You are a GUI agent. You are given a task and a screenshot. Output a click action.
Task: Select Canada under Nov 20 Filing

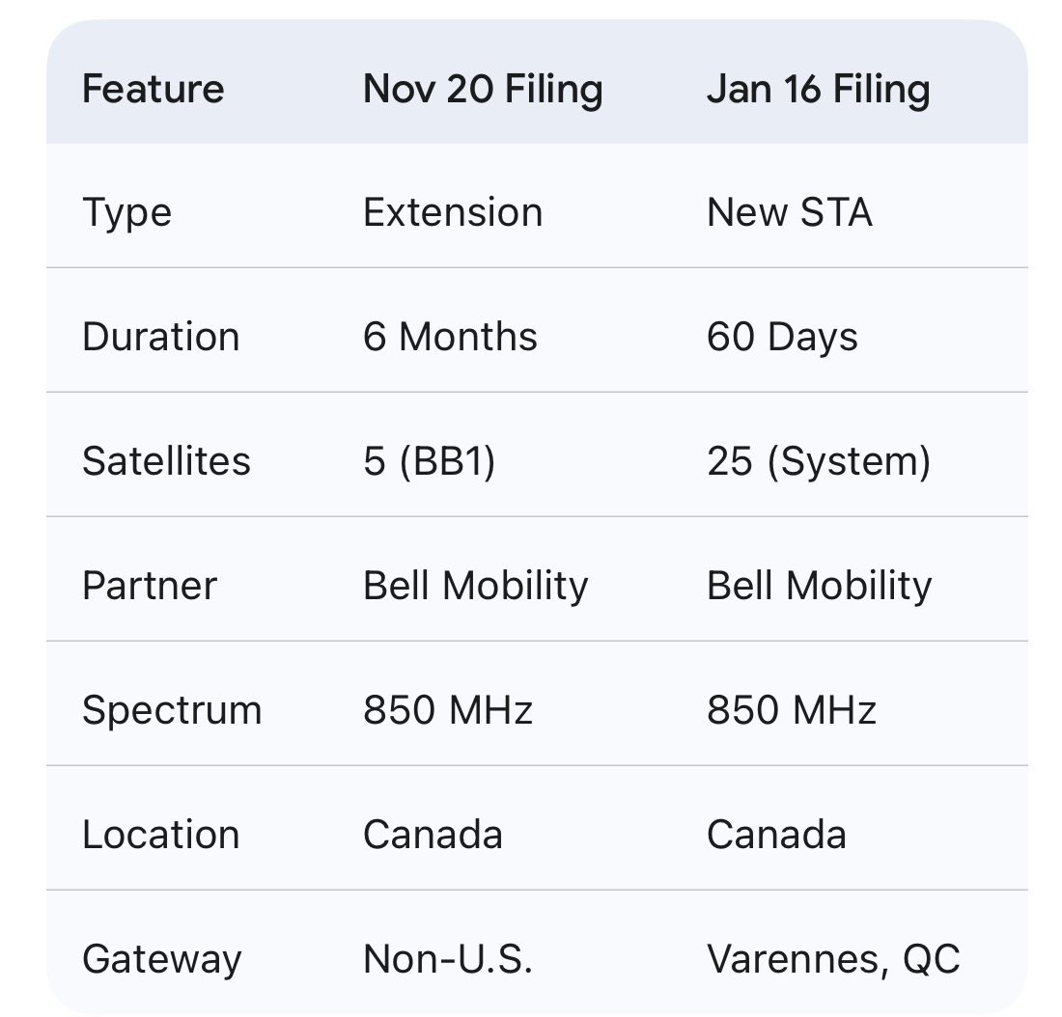point(433,835)
